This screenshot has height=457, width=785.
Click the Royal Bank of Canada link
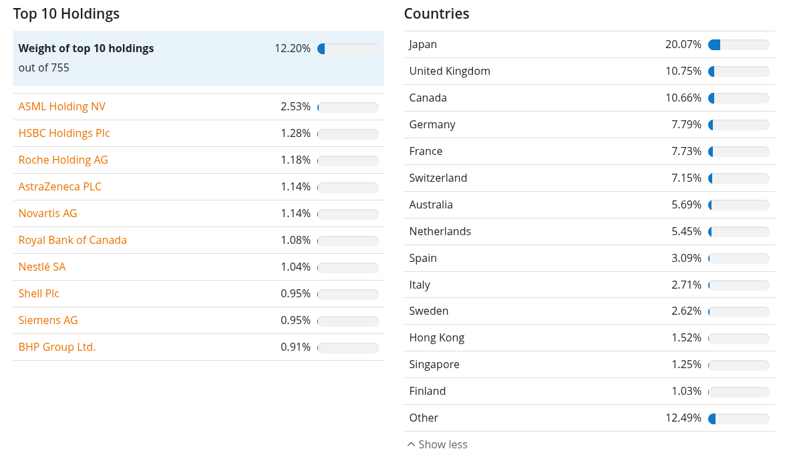[73, 241]
